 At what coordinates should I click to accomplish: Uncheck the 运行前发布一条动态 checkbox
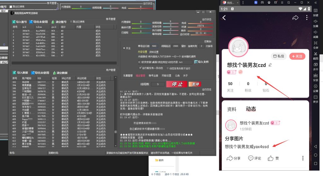141,68
